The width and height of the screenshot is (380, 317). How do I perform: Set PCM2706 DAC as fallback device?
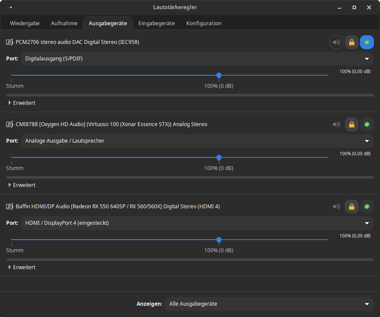[367, 42]
